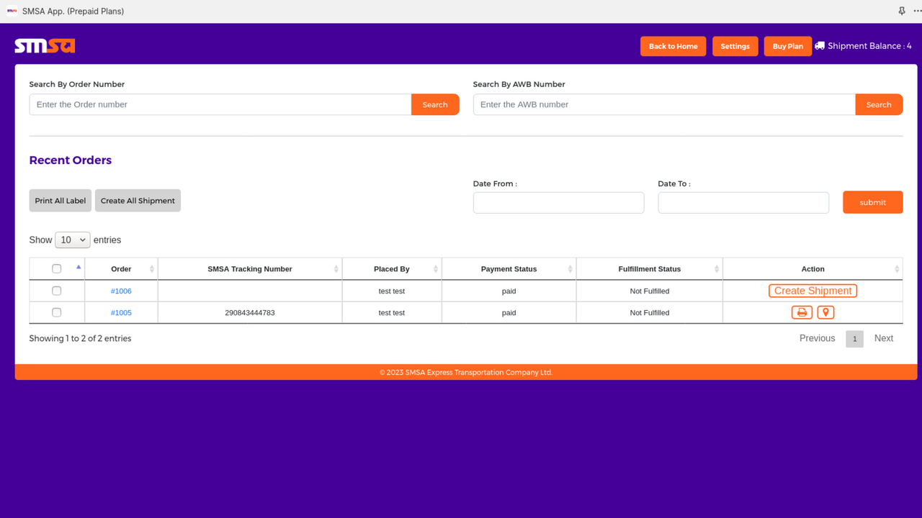
Task: Open order #1005 link
Action: pos(121,313)
